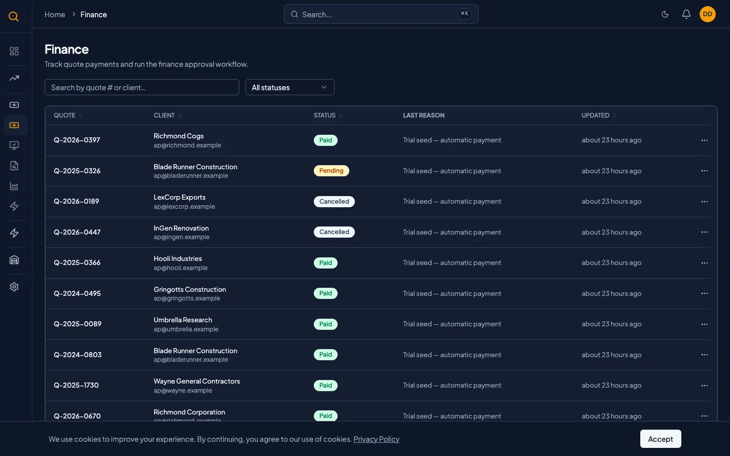The image size is (730, 456).
Task: Open the dashboard grid icon in sidebar
Action: (x=14, y=51)
